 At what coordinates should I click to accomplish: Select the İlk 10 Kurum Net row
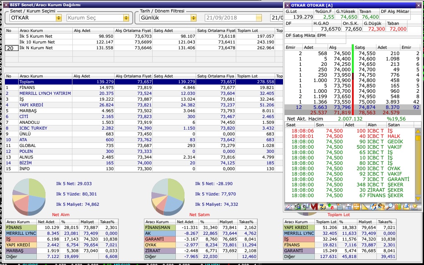coord(144,42)
